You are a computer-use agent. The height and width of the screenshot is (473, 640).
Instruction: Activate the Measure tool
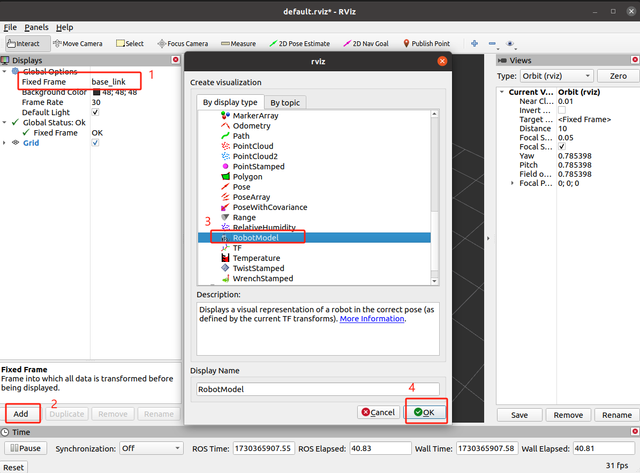238,44
